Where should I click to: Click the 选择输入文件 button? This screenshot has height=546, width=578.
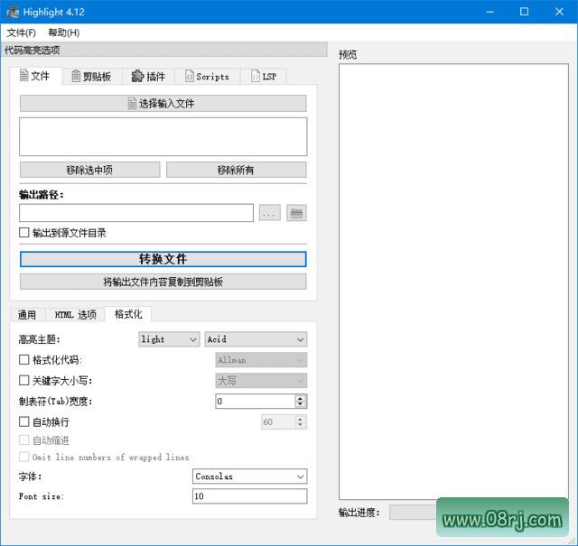coord(163,104)
